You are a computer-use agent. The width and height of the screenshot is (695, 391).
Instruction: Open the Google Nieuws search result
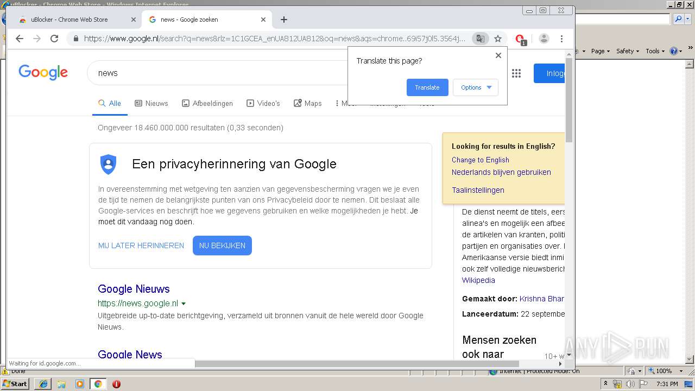click(x=134, y=289)
